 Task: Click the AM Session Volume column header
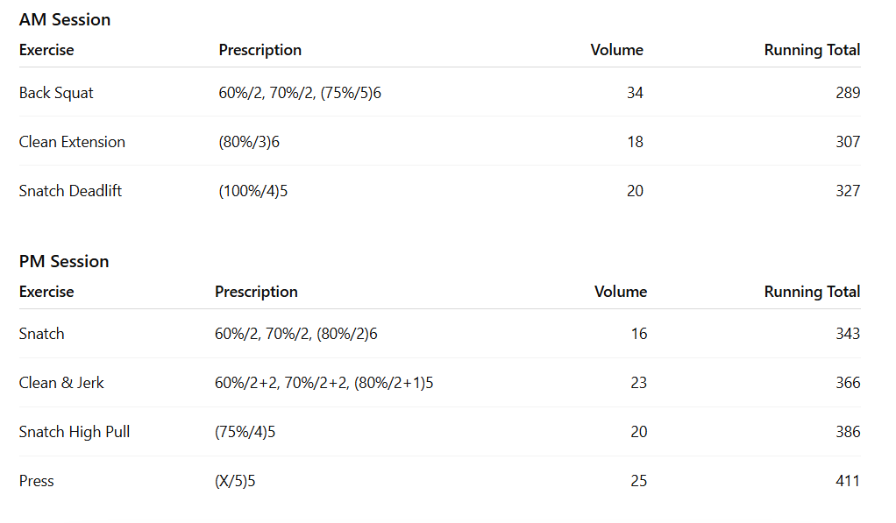[x=616, y=50]
